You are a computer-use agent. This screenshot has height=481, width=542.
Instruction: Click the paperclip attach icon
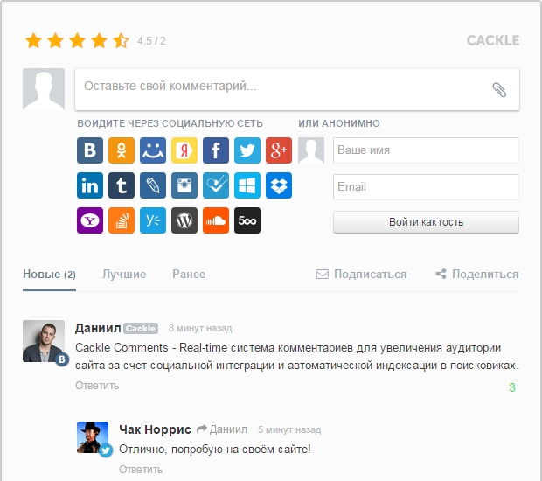(499, 90)
